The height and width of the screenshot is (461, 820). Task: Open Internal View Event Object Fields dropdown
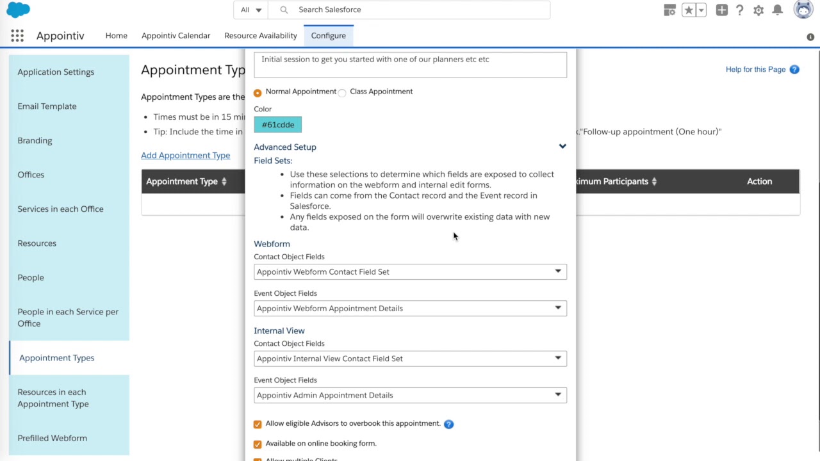(x=410, y=395)
